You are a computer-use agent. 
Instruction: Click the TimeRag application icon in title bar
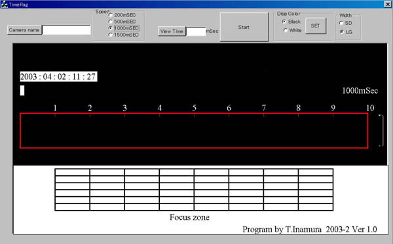pyautogui.click(x=5, y=5)
